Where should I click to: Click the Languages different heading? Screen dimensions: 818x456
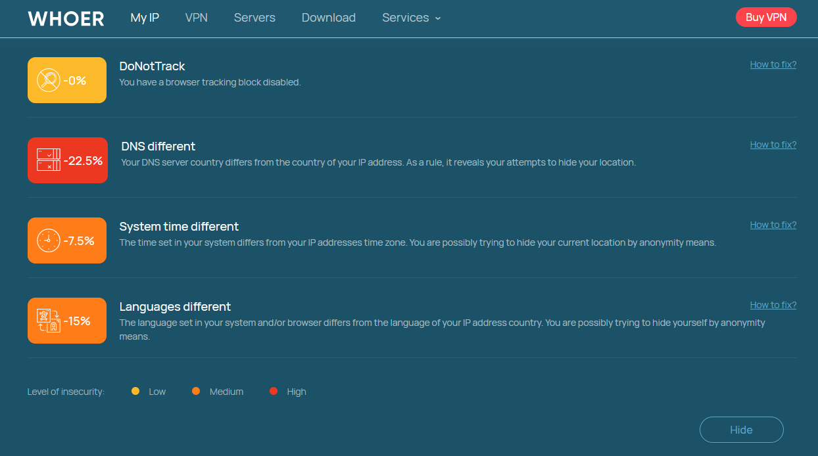click(175, 307)
